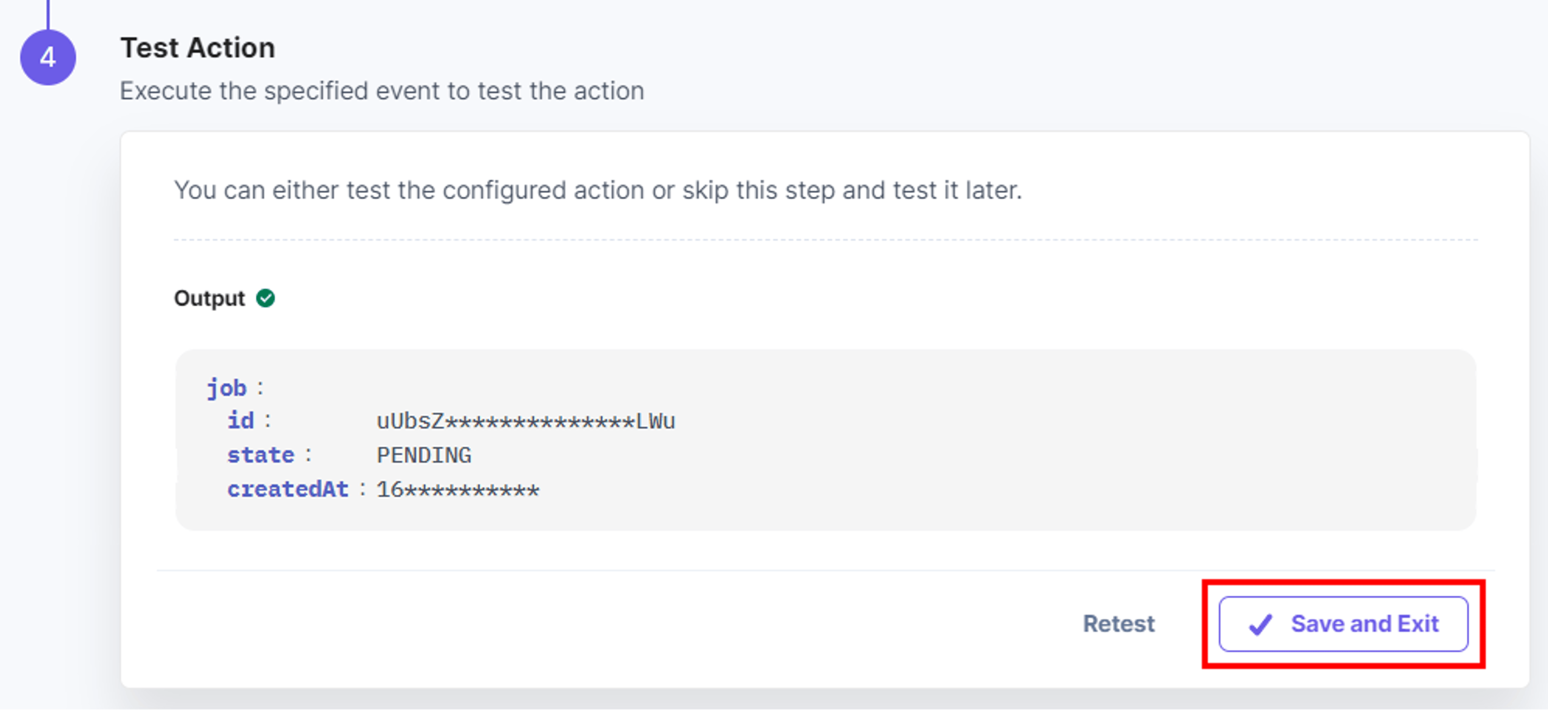The height and width of the screenshot is (711, 1548).
Task: Click the Output label
Action: [x=209, y=298]
